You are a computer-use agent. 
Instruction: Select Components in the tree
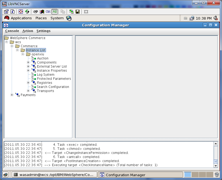(47, 62)
